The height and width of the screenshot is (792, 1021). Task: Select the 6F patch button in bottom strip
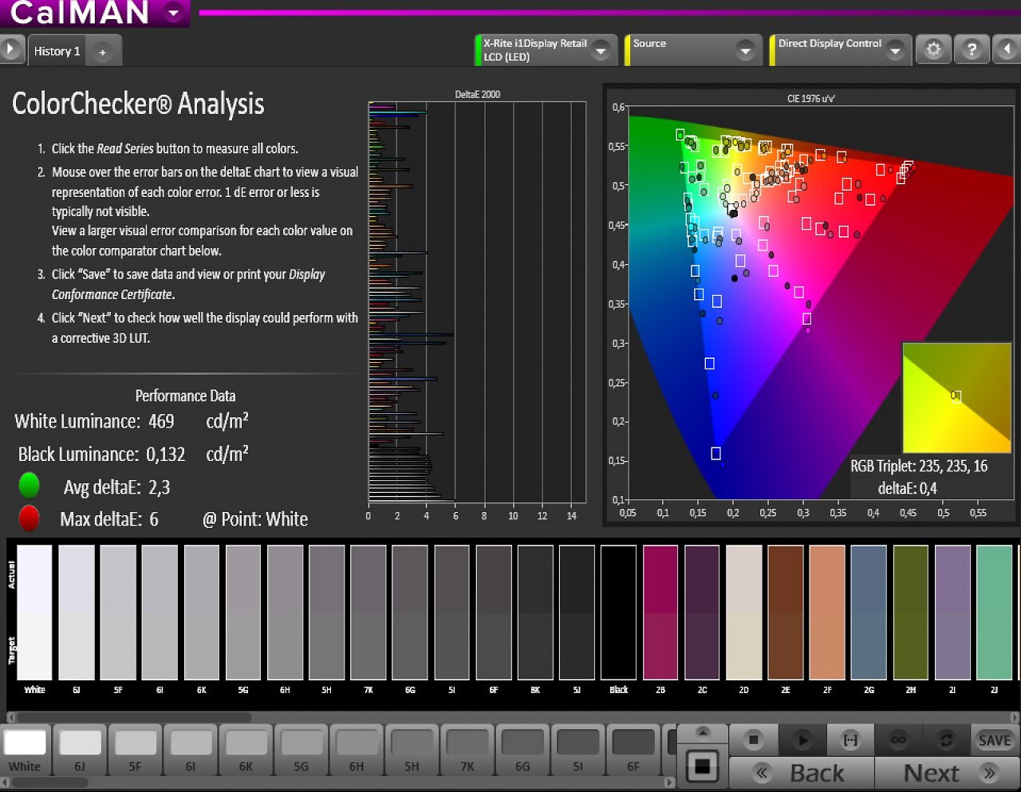pyautogui.click(x=633, y=750)
